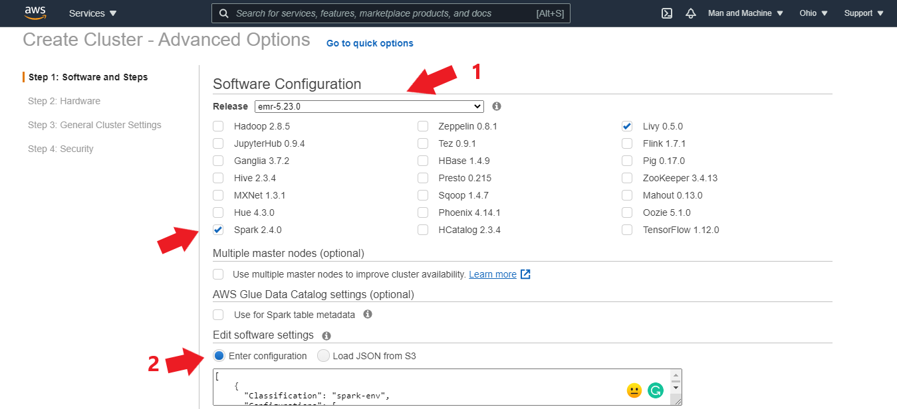Go to Step 4: Security

[61, 149]
